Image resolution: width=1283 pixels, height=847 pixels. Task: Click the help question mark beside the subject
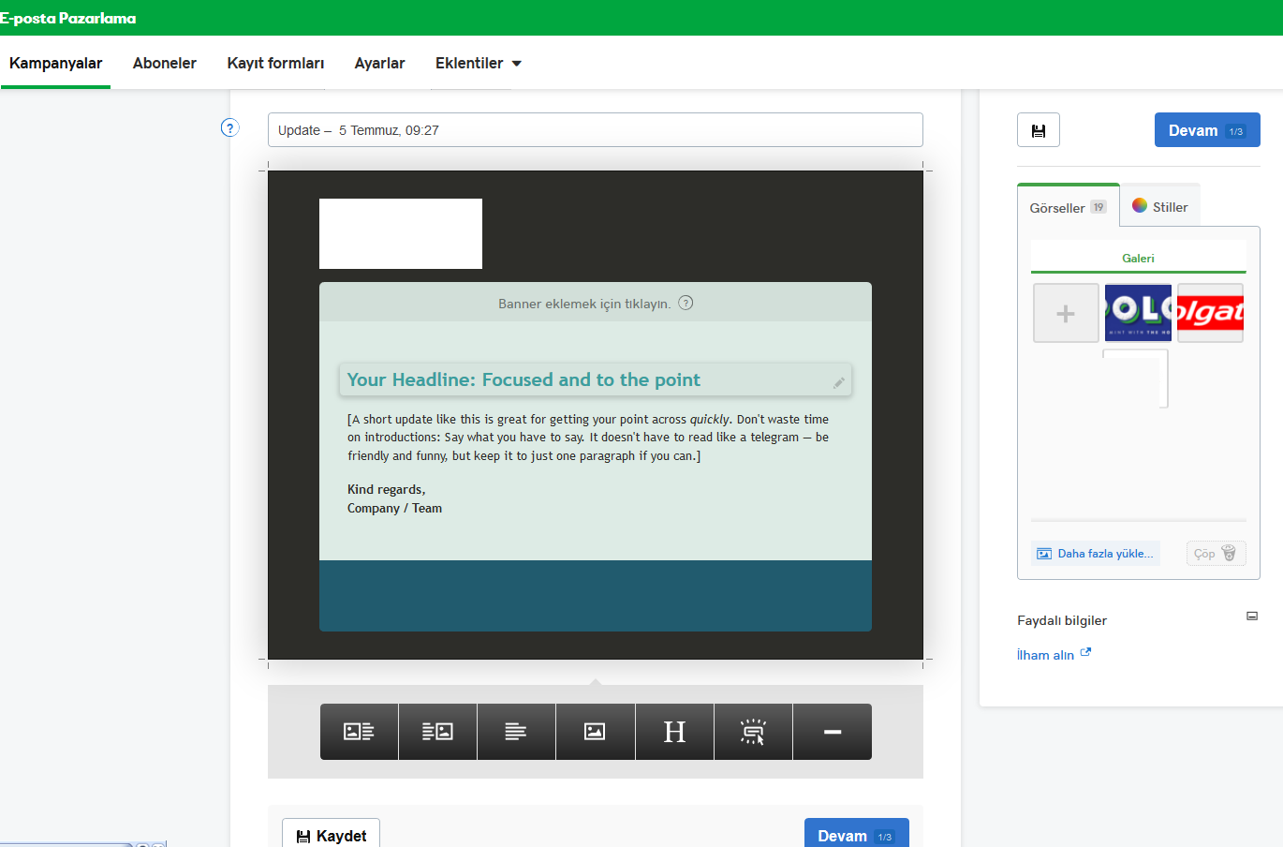pos(229,128)
